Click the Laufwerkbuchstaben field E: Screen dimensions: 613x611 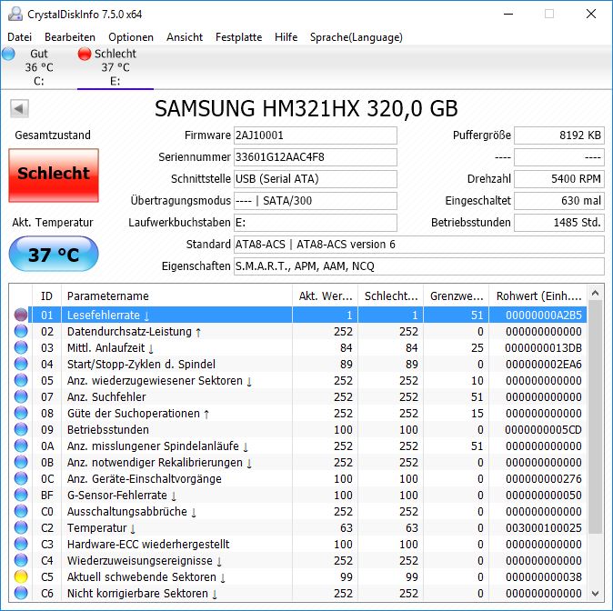coord(315,223)
